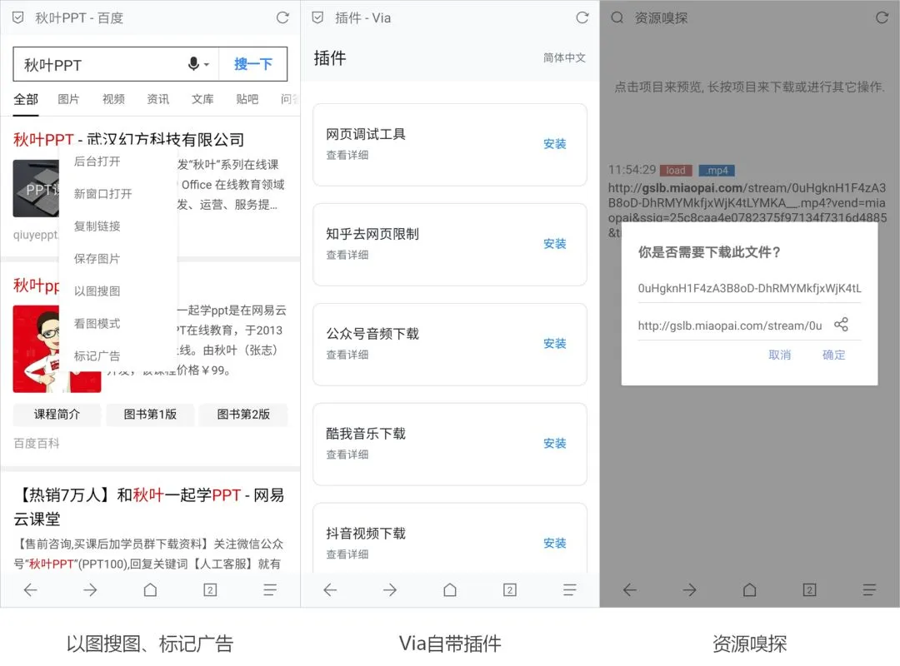Go forward in plugin screen bottom bar
The width and height of the screenshot is (900, 666).
click(x=390, y=589)
